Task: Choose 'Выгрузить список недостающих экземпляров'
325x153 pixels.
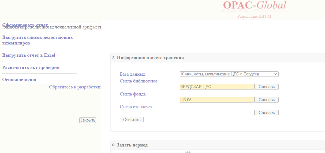Action: tap(37, 40)
